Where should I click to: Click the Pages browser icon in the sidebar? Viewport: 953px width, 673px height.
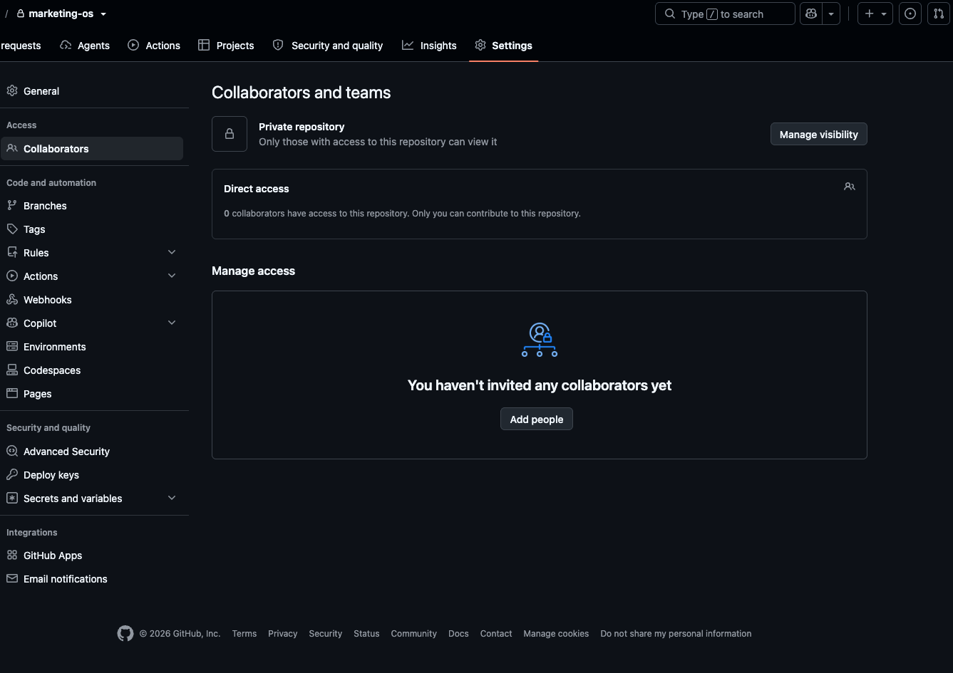click(x=12, y=394)
